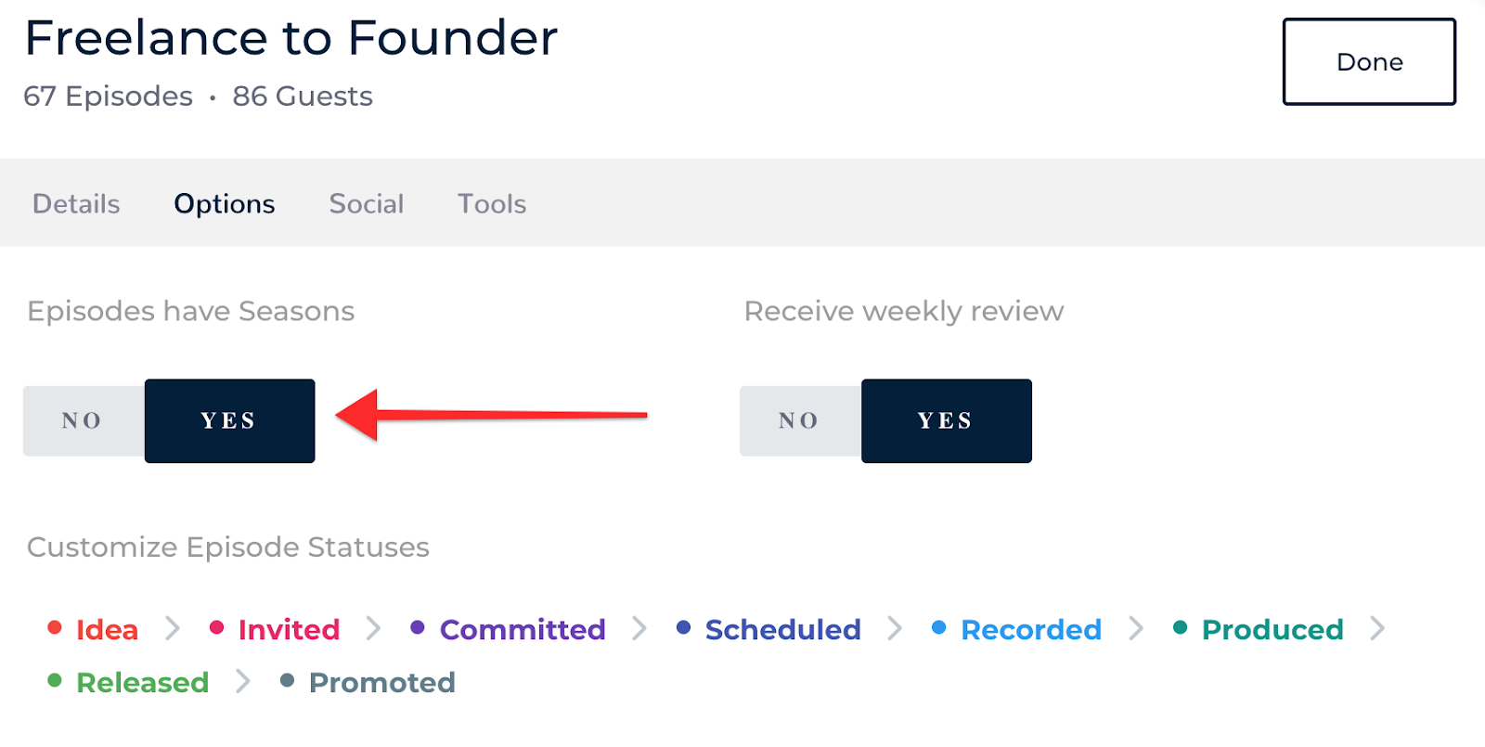This screenshot has width=1485, height=747.
Task: Click the teal dot beside Produced
Action: pyautogui.click(x=1181, y=628)
